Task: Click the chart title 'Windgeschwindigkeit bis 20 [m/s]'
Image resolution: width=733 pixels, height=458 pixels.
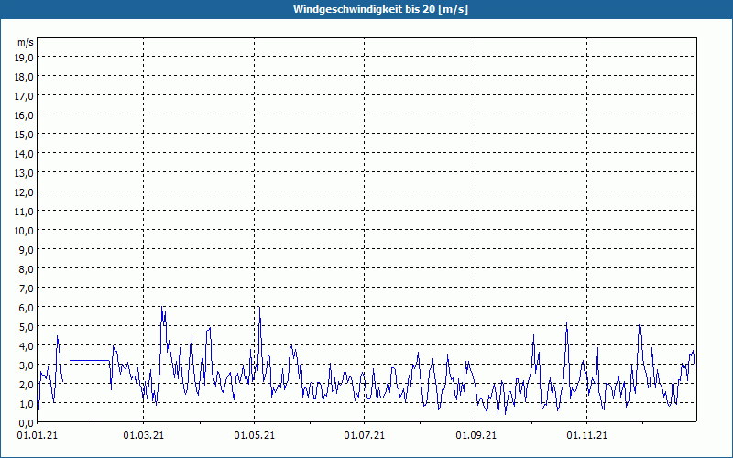Action: pyautogui.click(x=380, y=9)
